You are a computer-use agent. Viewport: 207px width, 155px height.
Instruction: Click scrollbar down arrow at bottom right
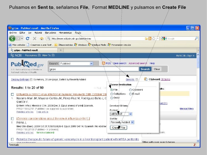198,141
